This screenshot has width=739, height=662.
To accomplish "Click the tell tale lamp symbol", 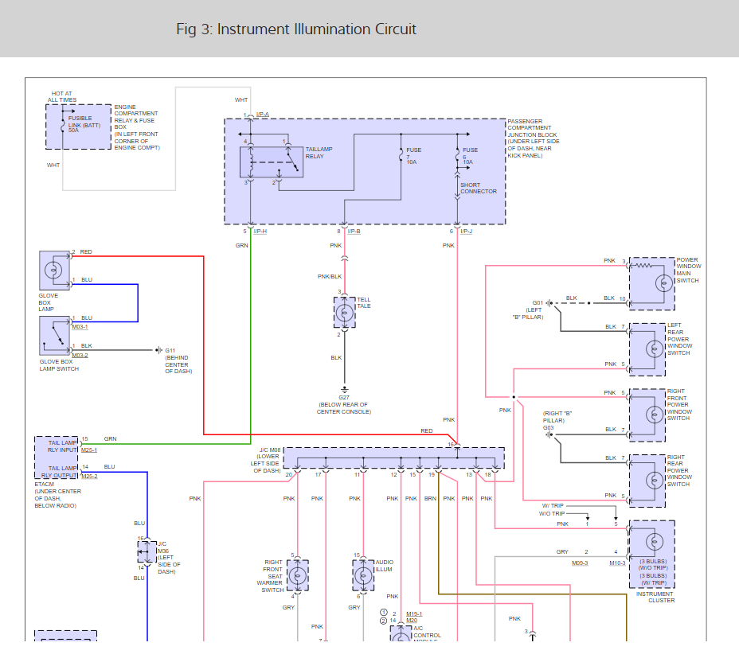I will 345,313.
